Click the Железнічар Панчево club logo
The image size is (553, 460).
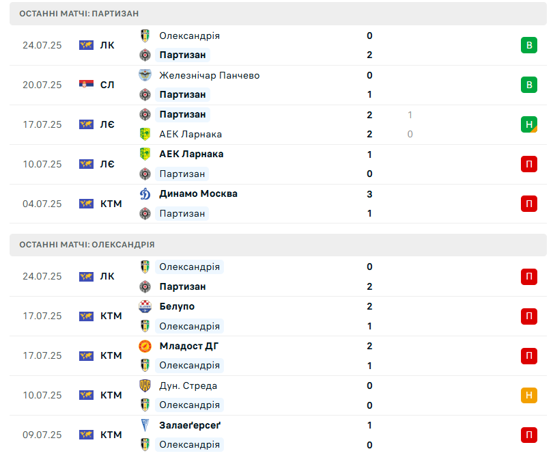pos(145,75)
